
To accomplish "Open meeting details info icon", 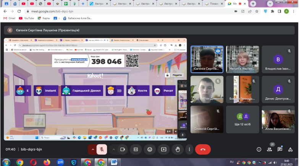I will click(x=259, y=150).
